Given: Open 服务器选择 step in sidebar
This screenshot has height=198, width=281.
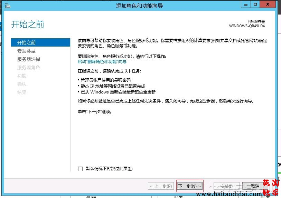Looking at the screenshot, I should pyautogui.click(x=29, y=59).
